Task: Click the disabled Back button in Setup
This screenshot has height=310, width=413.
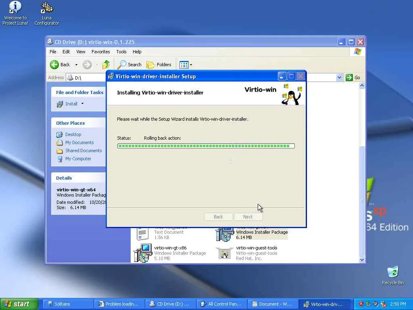Action: tap(218, 217)
